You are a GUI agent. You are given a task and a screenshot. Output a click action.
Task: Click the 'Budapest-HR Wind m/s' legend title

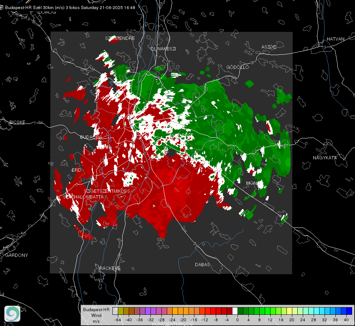tap(96, 315)
